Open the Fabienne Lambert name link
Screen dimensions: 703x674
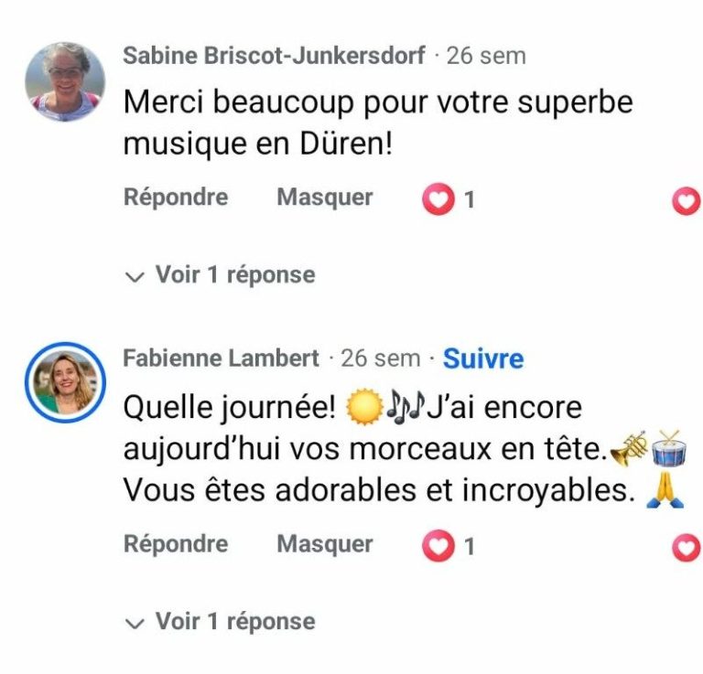tap(221, 358)
